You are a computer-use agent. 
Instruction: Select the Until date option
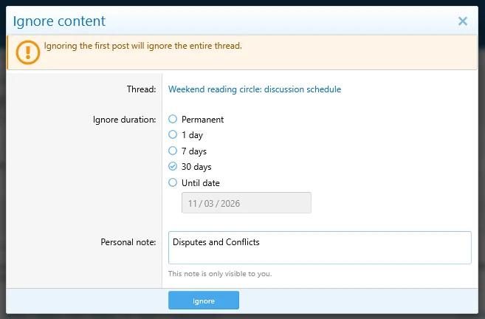[173, 182]
